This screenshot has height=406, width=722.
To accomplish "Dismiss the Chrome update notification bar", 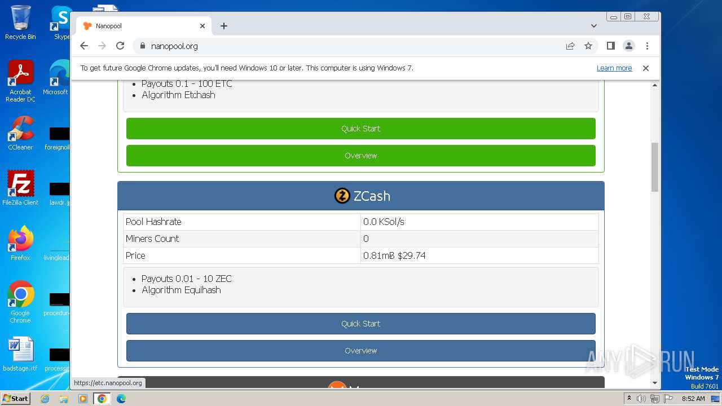I will point(646,68).
